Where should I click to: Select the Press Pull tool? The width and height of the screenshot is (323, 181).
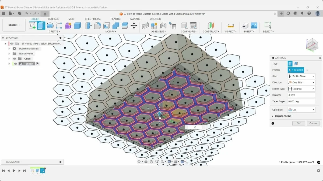pos(89,25)
